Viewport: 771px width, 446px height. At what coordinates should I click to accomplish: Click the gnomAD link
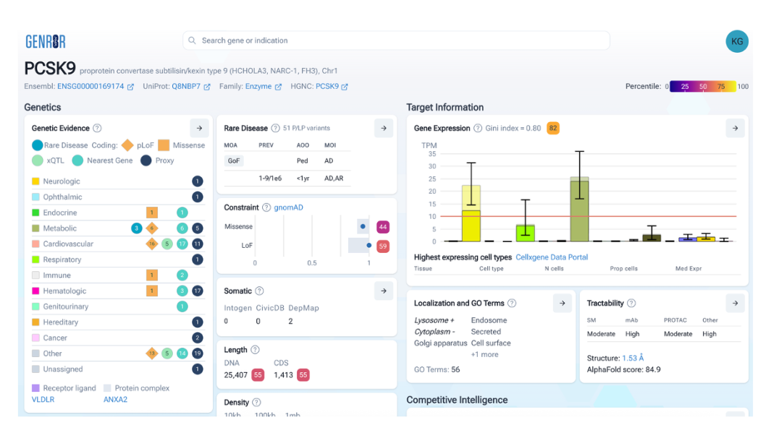coord(288,207)
